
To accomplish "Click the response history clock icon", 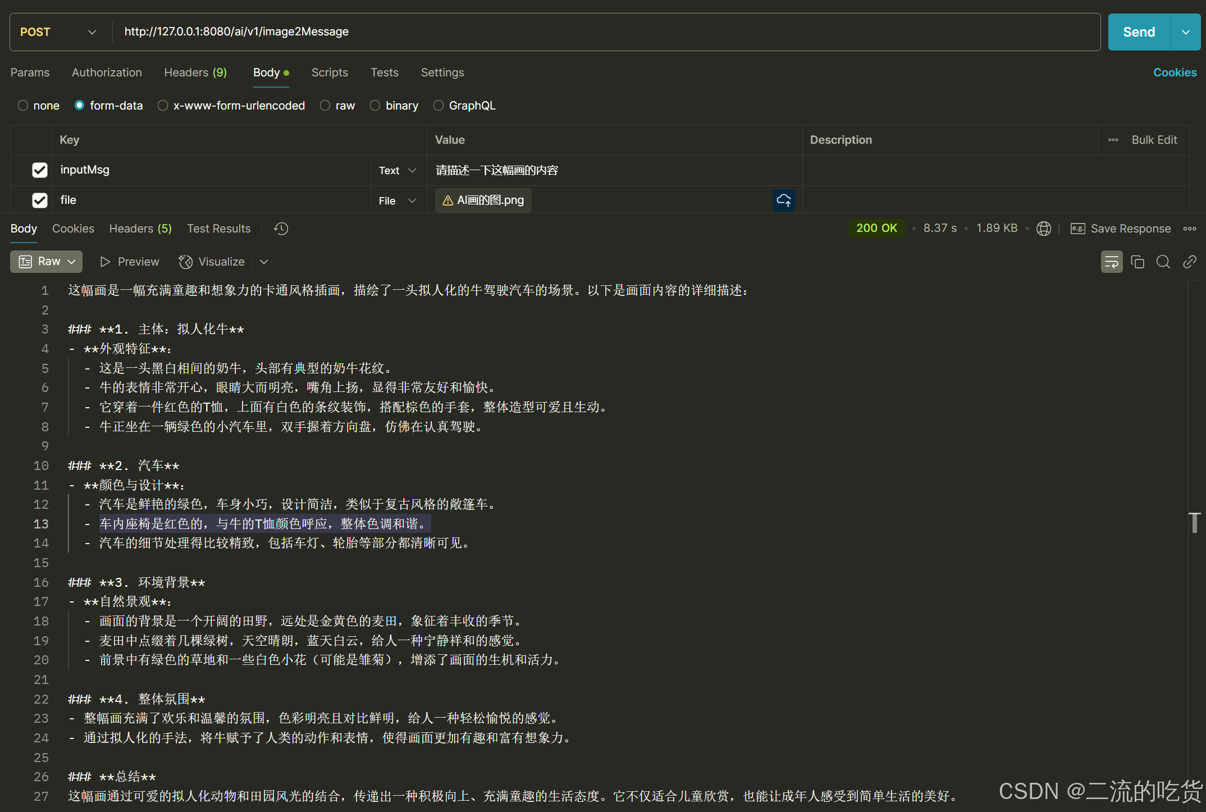I will pos(281,229).
